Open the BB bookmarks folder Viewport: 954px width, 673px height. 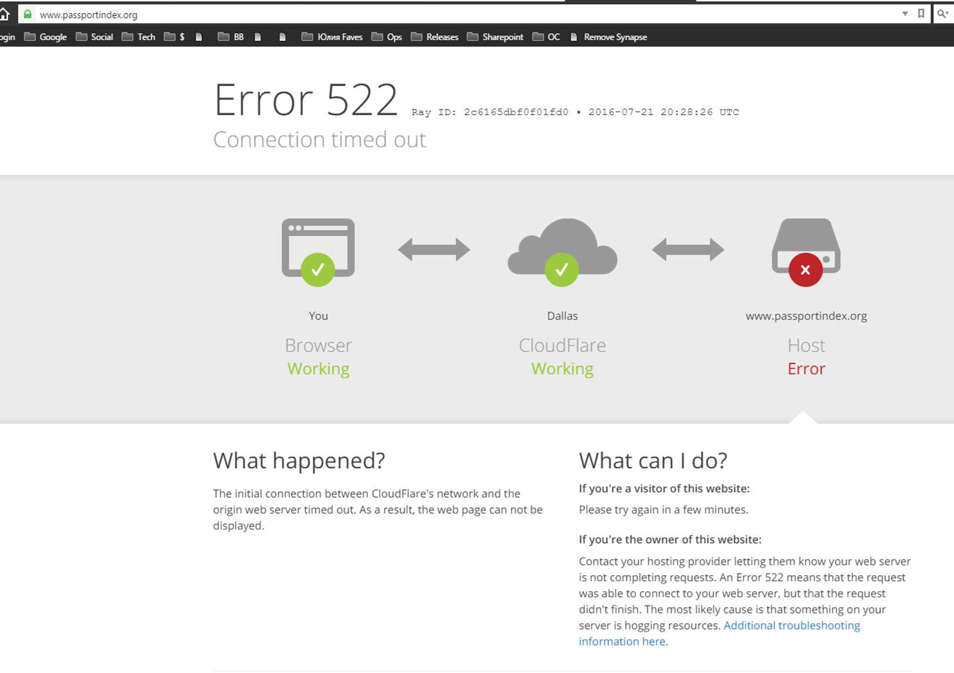231,37
